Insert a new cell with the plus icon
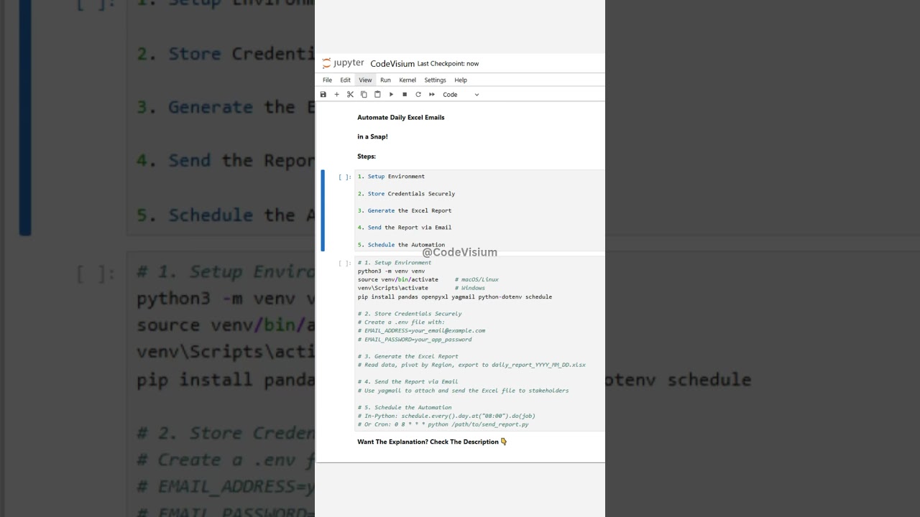Image resolution: width=920 pixels, height=517 pixels. click(336, 95)
